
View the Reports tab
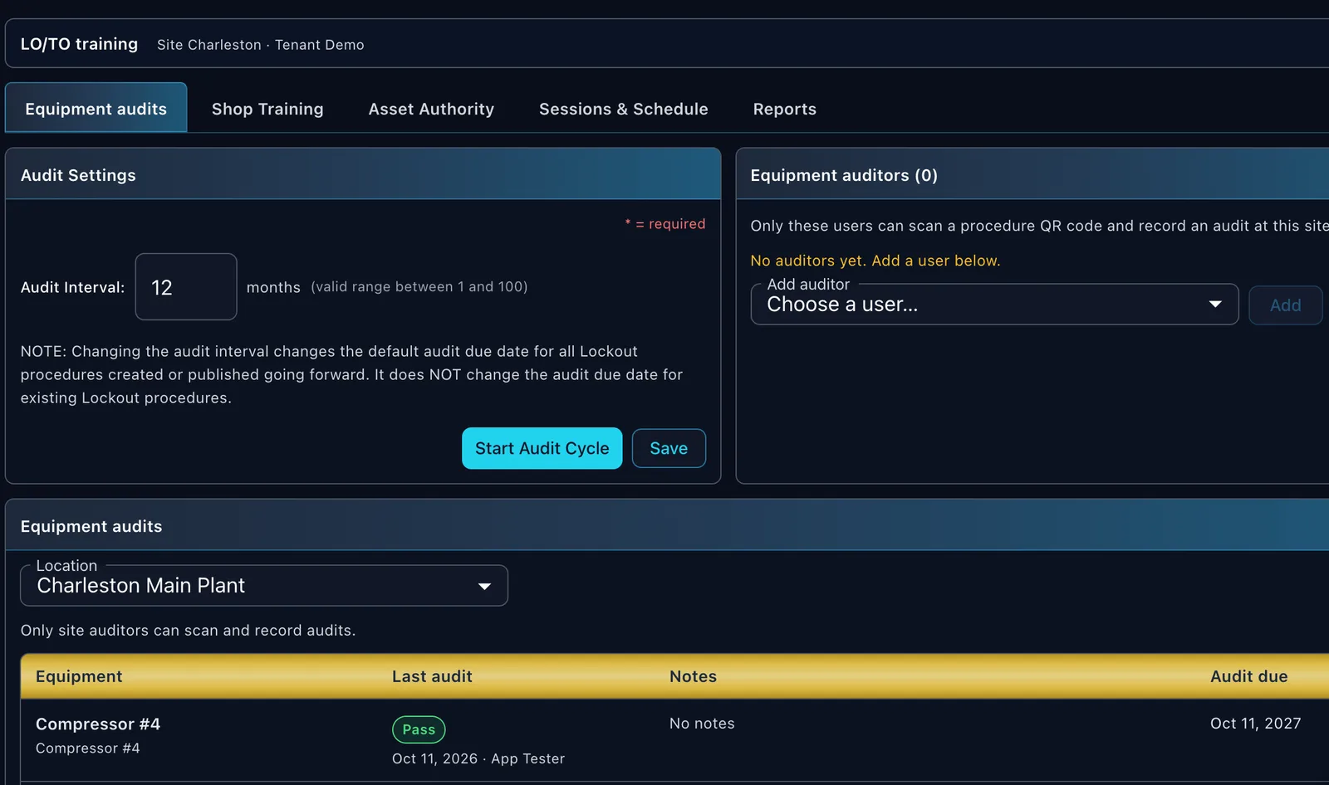pos(784,109)
